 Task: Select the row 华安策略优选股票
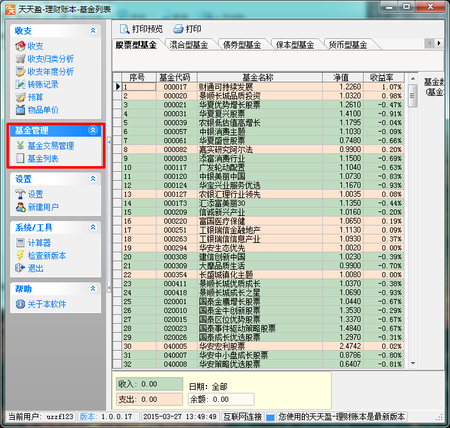tap(259, 364)
